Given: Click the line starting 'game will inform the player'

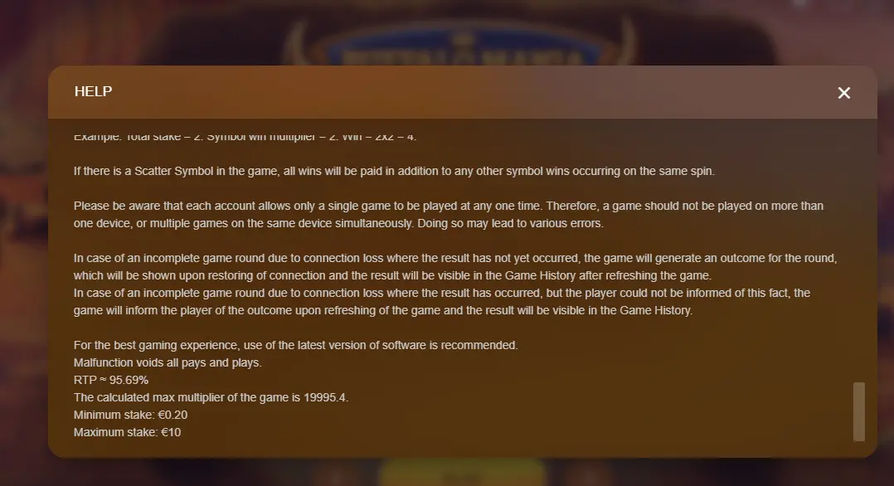Looking at the screenshot, I should pos(383,310).
